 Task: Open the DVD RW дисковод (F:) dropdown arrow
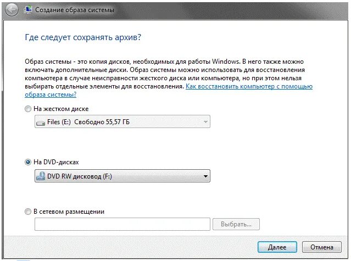pos(205,176)
